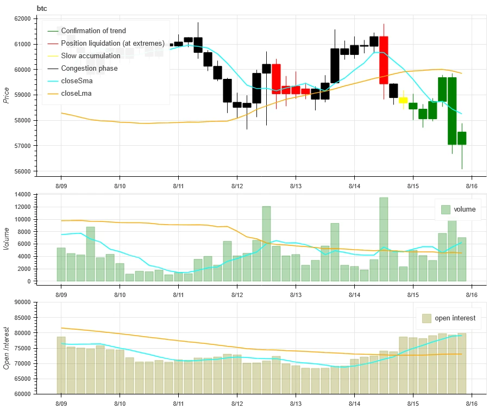Click the "Open Interest" y-axis label
Viewport: 489px width, 408px height.
click(7, 348)
